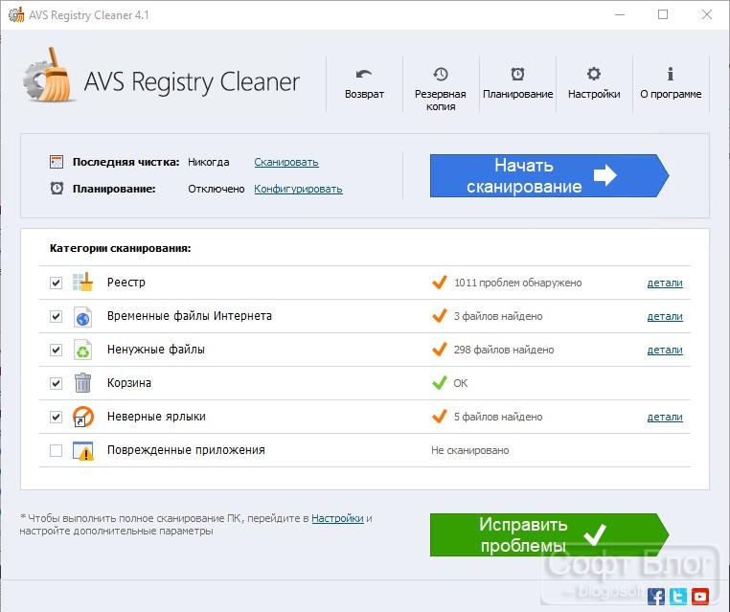This screenshot has width=730, height=612.
Task: Click the Реестр broom grid icon
Action: 83,282
